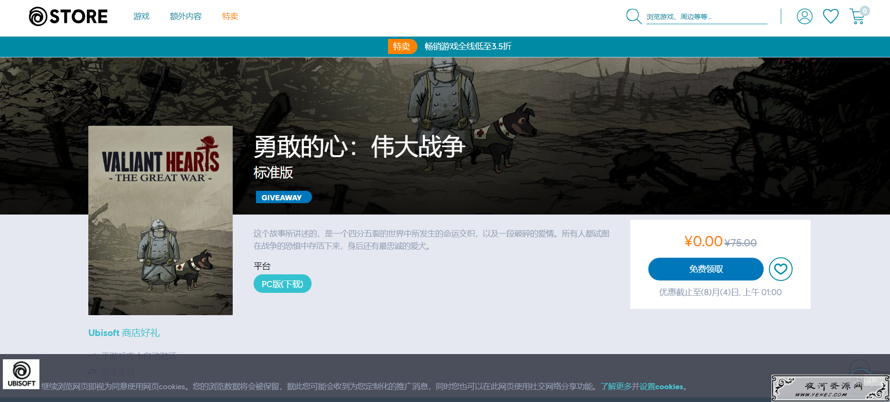Click the struck-through ¥75.00 original price
Viewport: 890px width, 402px height.
[x=740, y=243]
